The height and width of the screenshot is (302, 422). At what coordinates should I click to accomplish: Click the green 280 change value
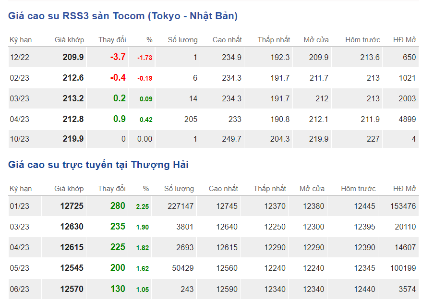click(118, 206)
